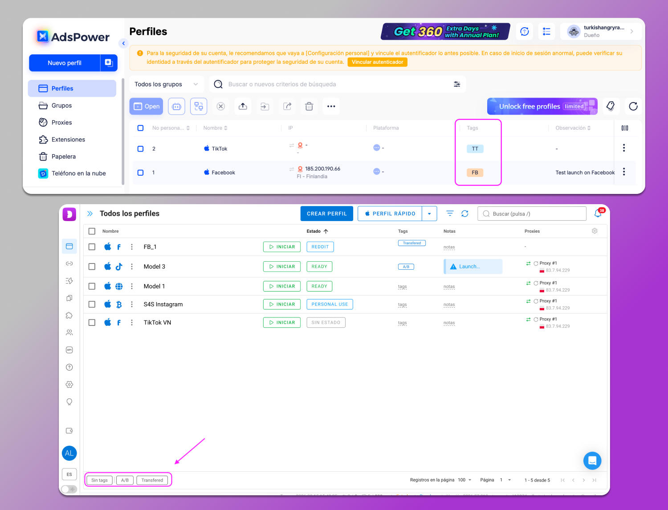Click the filter lines icon near PERFIL RÁPIDO

click(450, 214)
